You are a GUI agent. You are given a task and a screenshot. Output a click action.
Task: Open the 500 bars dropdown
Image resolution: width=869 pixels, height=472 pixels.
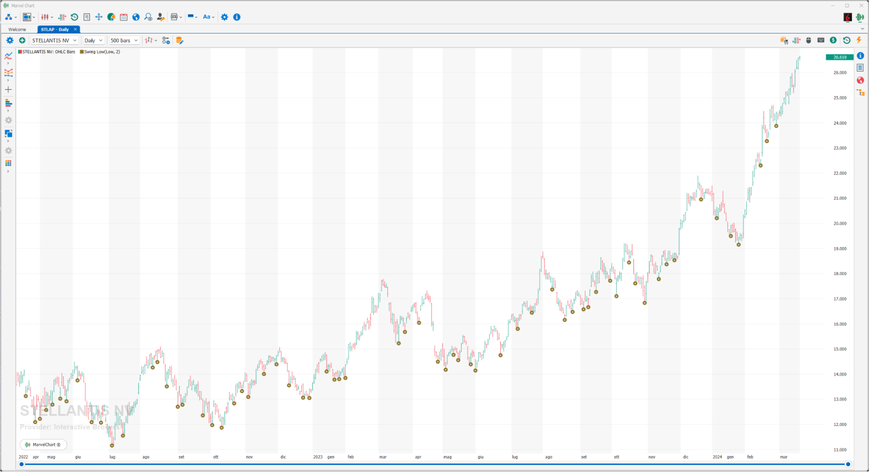(x=124, y=40)
